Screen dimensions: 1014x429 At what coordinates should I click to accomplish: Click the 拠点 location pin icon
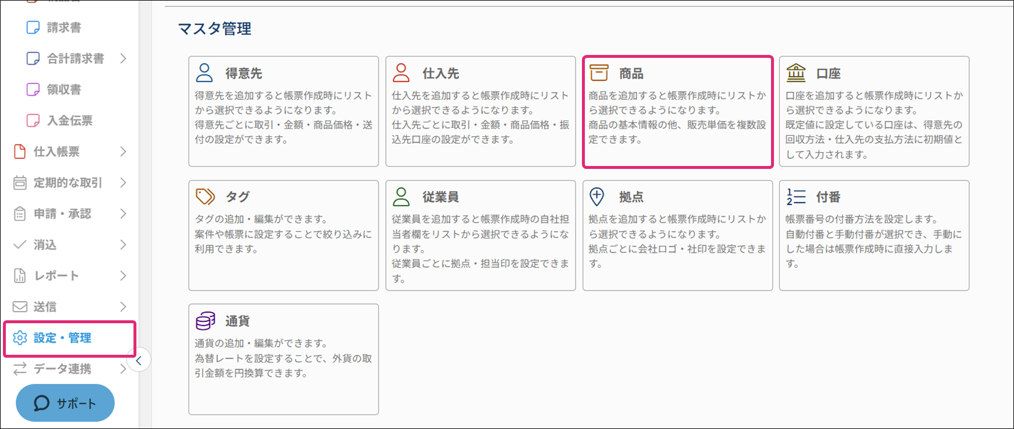point(597,197)
